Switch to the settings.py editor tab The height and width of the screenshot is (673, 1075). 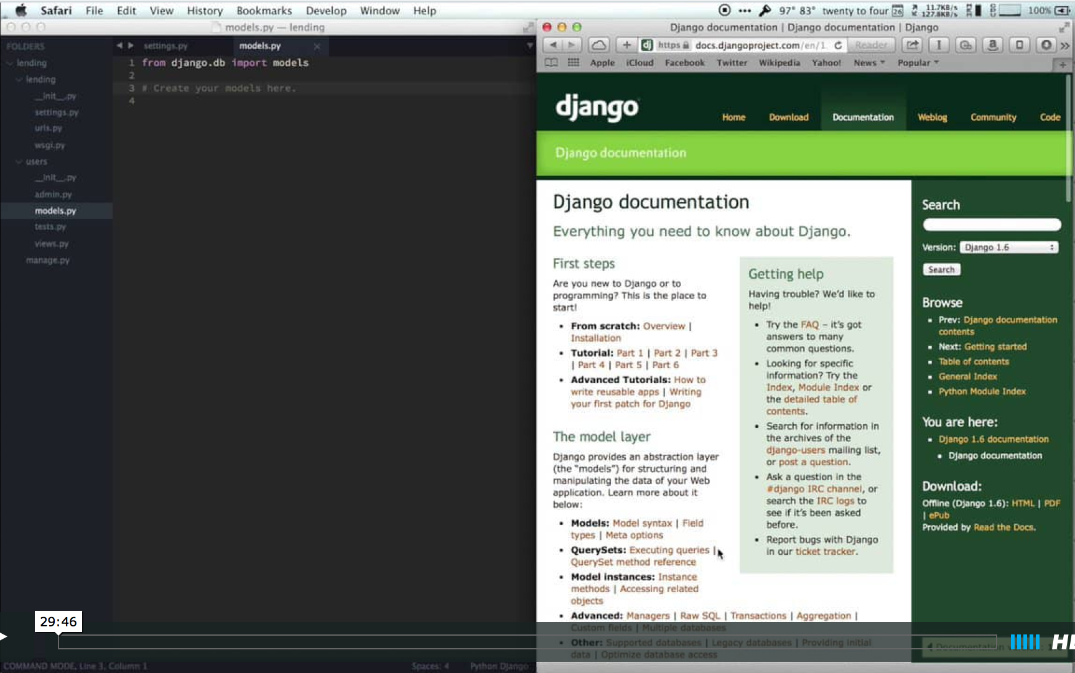click(x=165, y=46)
